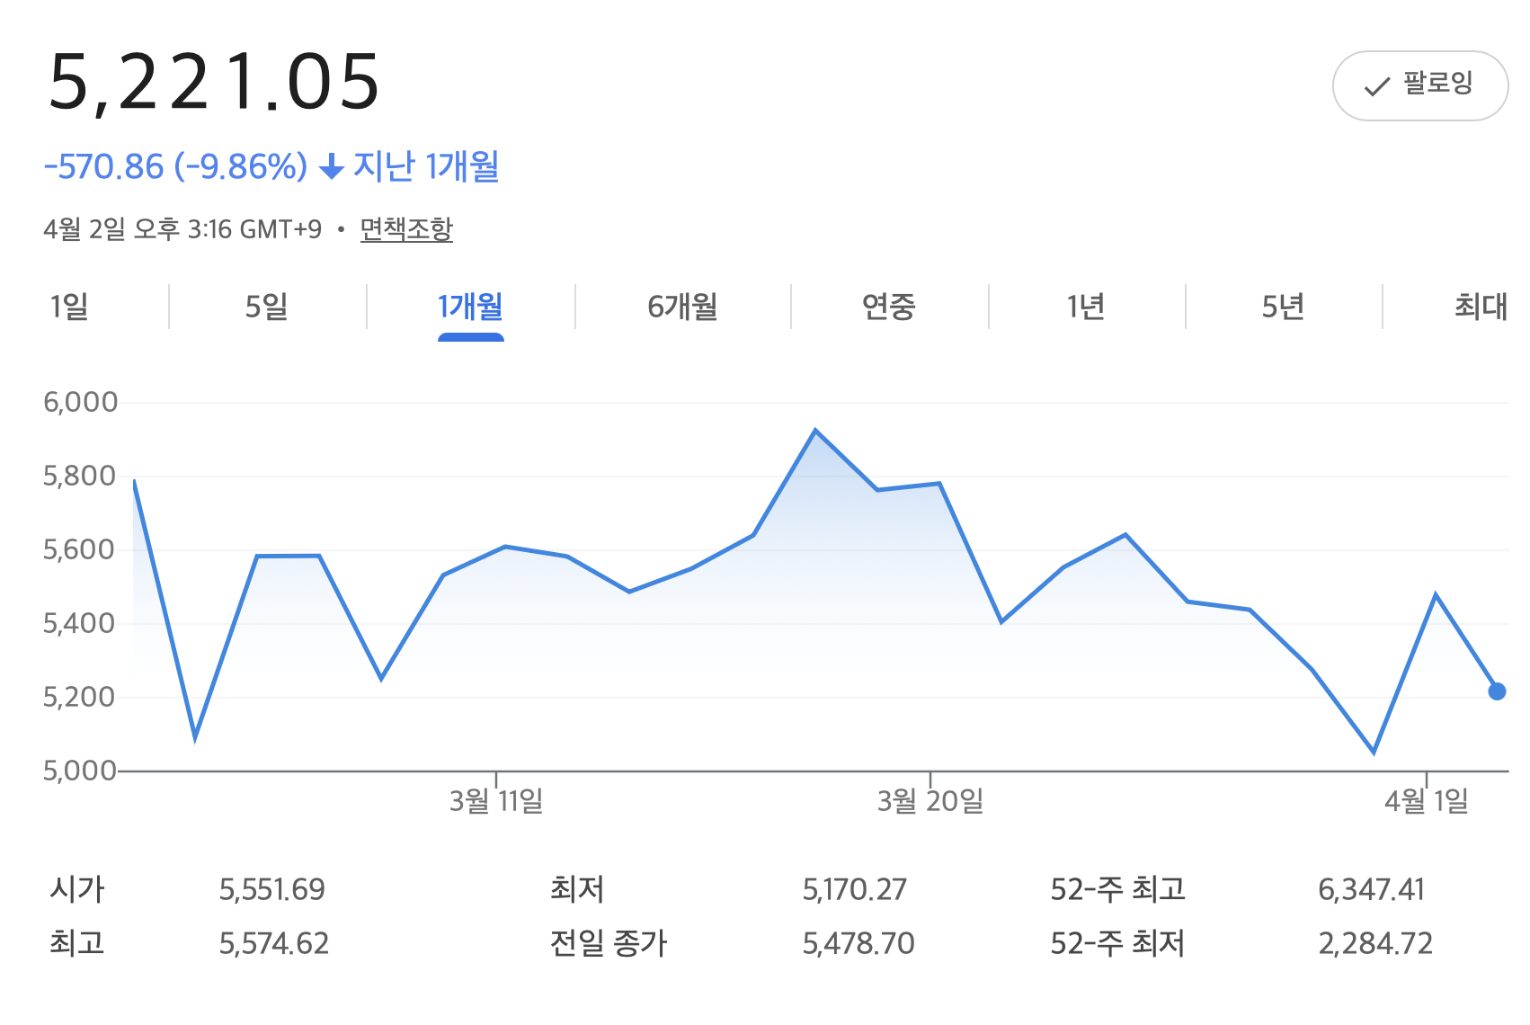Select the 1년 range tab
Viewport: 1530px width, 1025px height.
pos(1086,307)
